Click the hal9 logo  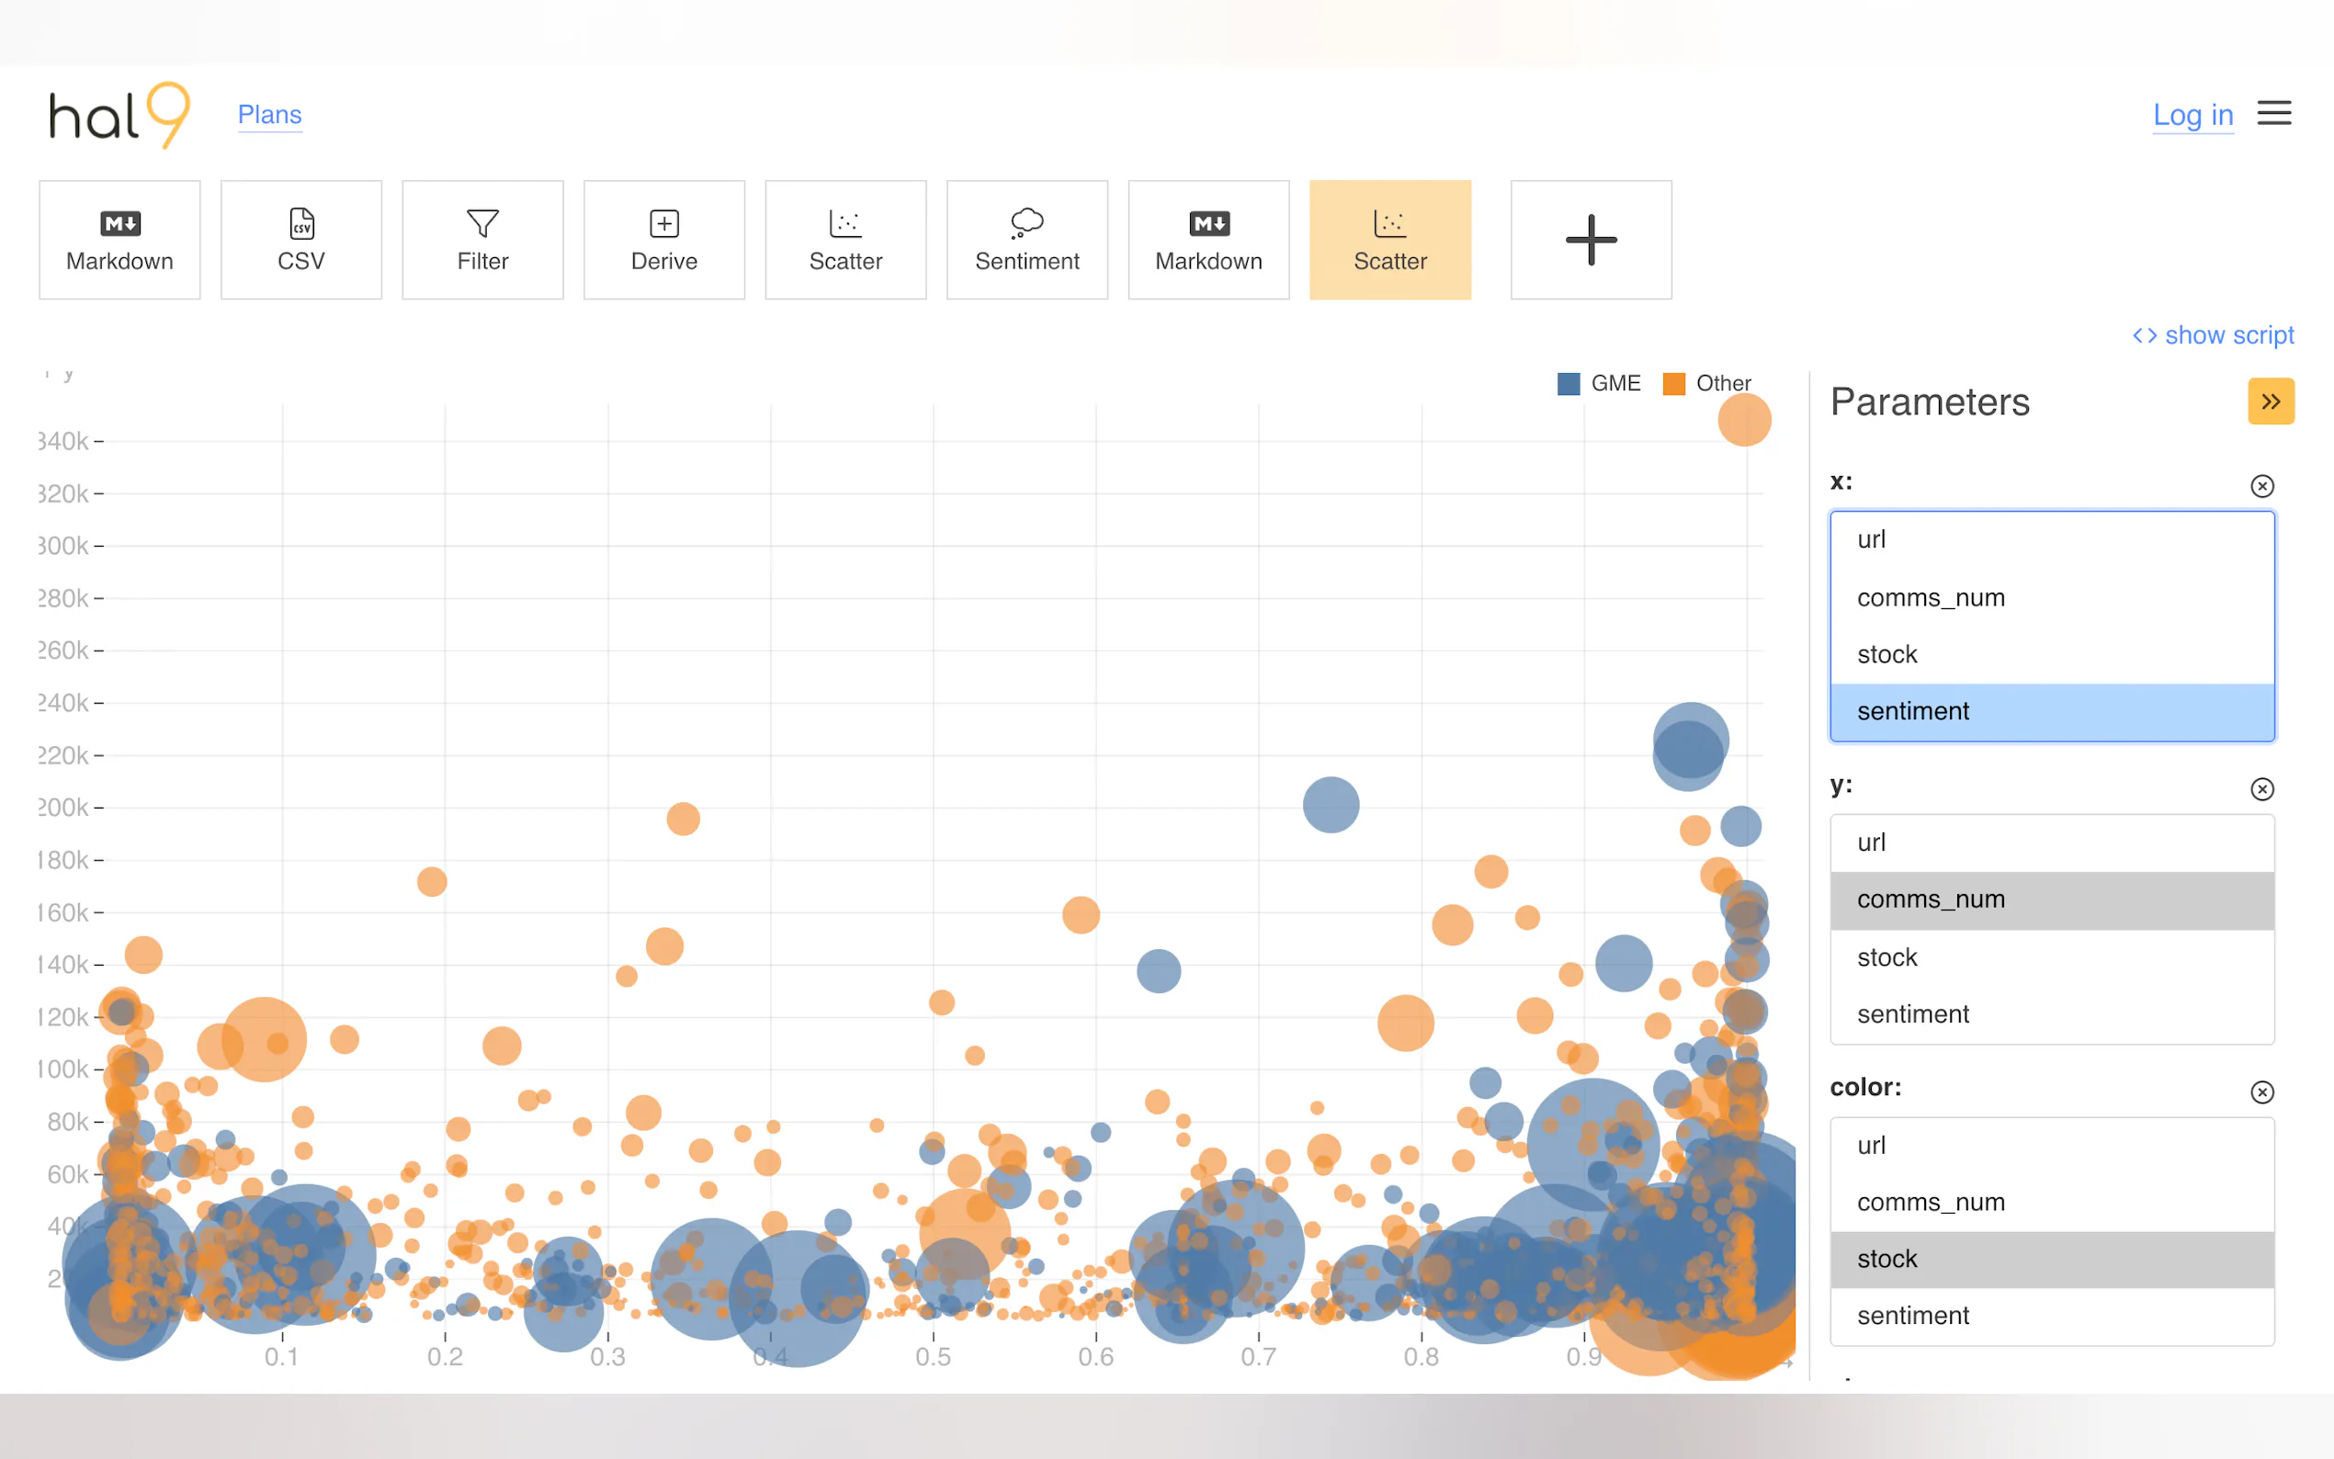[119, 115]
